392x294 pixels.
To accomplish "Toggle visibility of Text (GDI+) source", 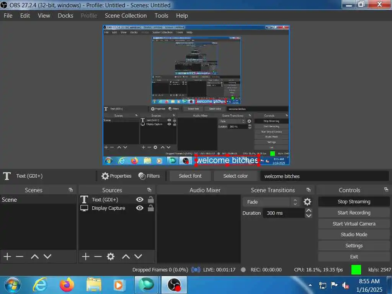I will coord(140,199).
